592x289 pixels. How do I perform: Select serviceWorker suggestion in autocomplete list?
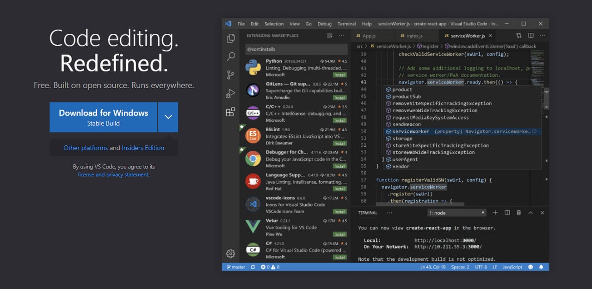coord(462,132)
